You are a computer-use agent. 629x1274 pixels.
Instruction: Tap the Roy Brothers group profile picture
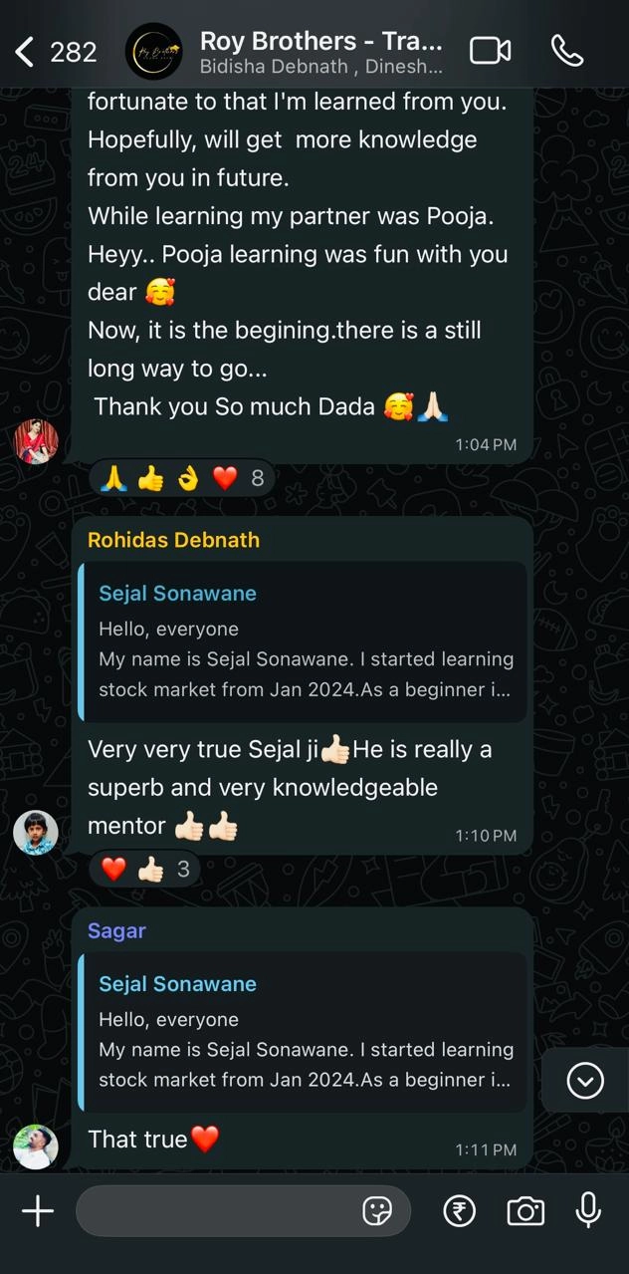coord(153,52)
